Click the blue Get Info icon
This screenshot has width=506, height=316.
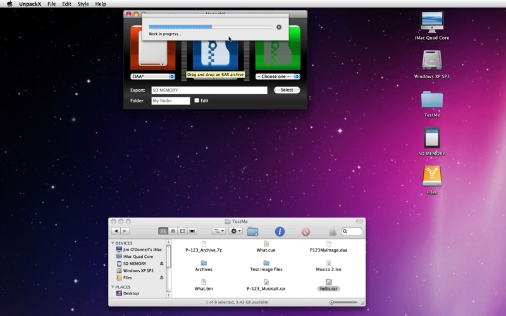coord(280,231)
